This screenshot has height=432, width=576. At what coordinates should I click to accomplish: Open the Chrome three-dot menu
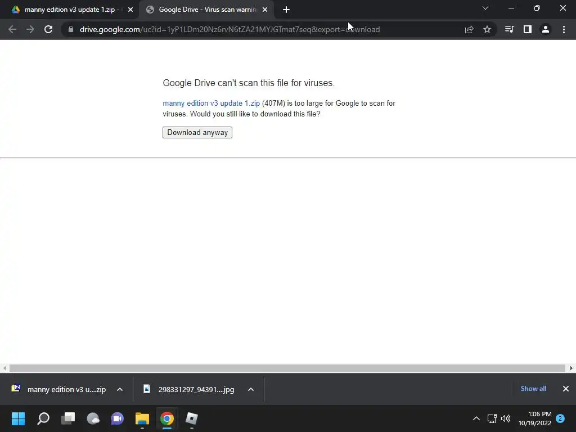[x=564, y=29]
